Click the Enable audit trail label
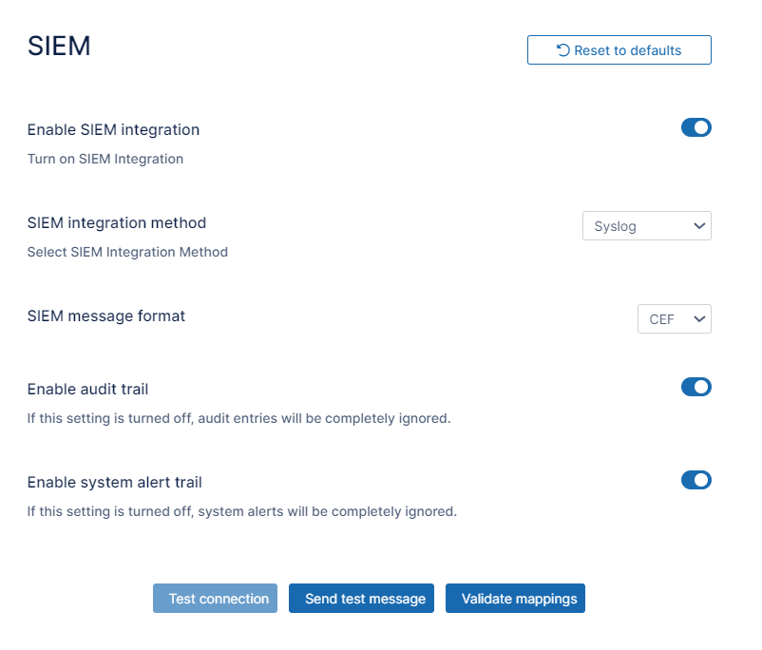Image resolution: width=762 pixels, height=650 pixels. [87, 389]
